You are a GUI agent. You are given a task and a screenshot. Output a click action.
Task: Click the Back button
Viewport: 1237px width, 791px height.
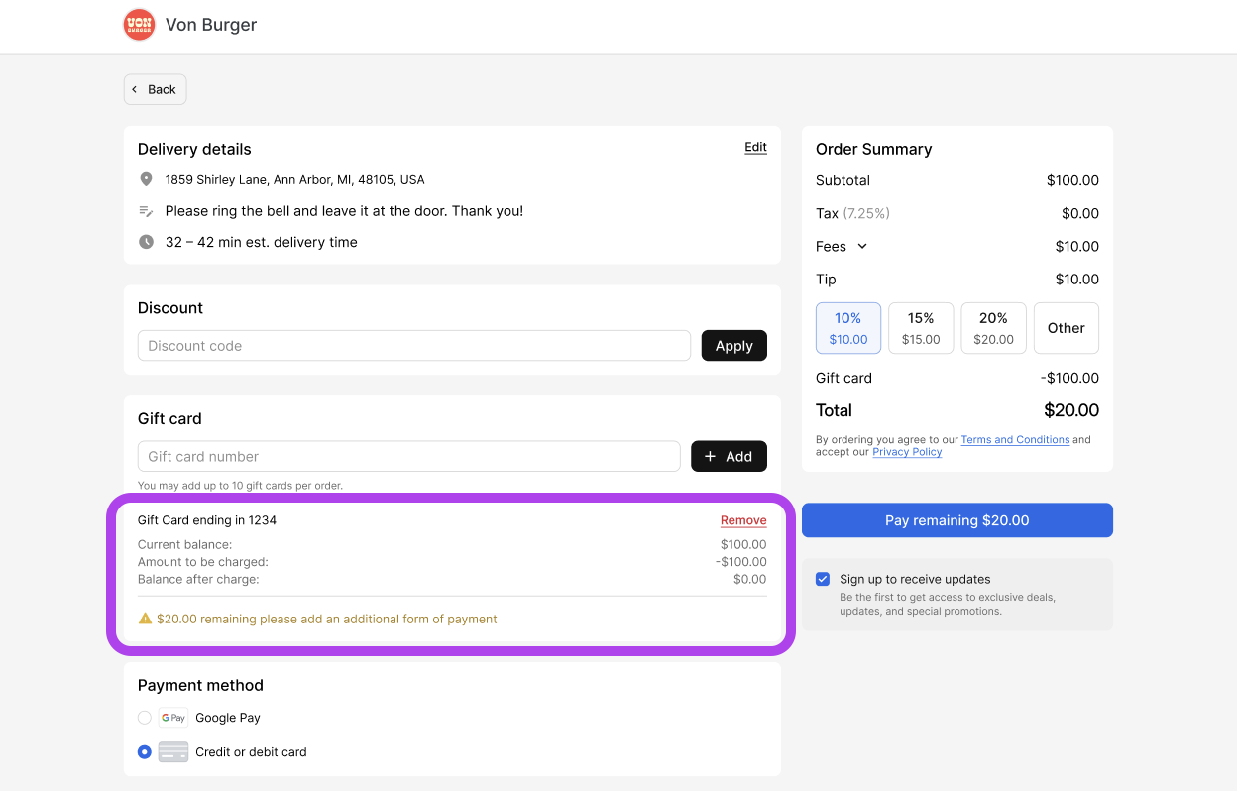coord(155,89)
